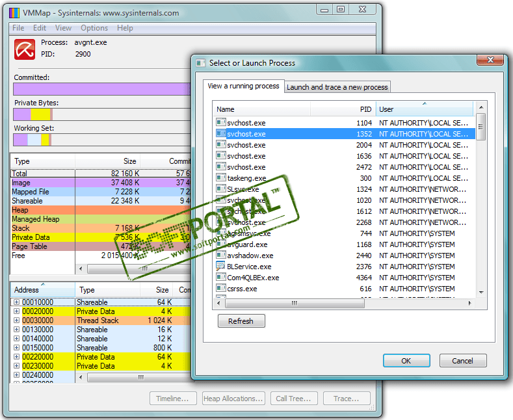Image resolution: width=513 pixels, height=420 pixels.
Task: Click the BLService.exe process icon
Action: click(221, 267)
